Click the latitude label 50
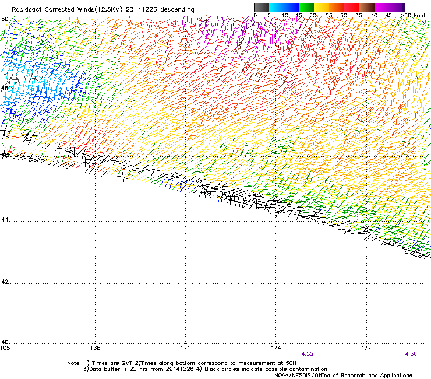The image size is (431, 379). pyautogui.click(x=5, y=19)
